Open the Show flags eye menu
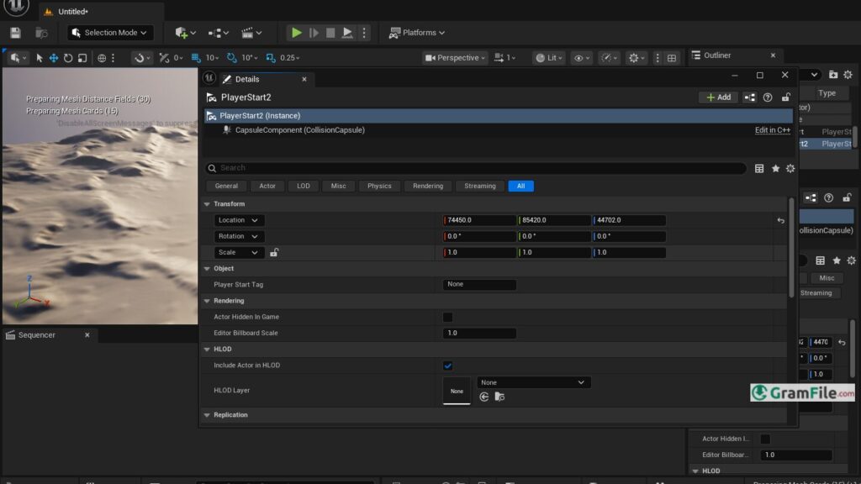This screenshot has height=484, width=861. [x=581, y=58]
